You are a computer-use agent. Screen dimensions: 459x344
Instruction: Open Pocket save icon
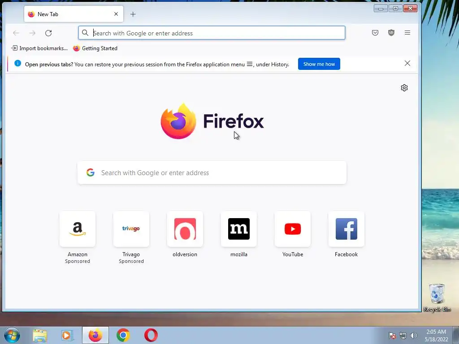pos(375,33)
